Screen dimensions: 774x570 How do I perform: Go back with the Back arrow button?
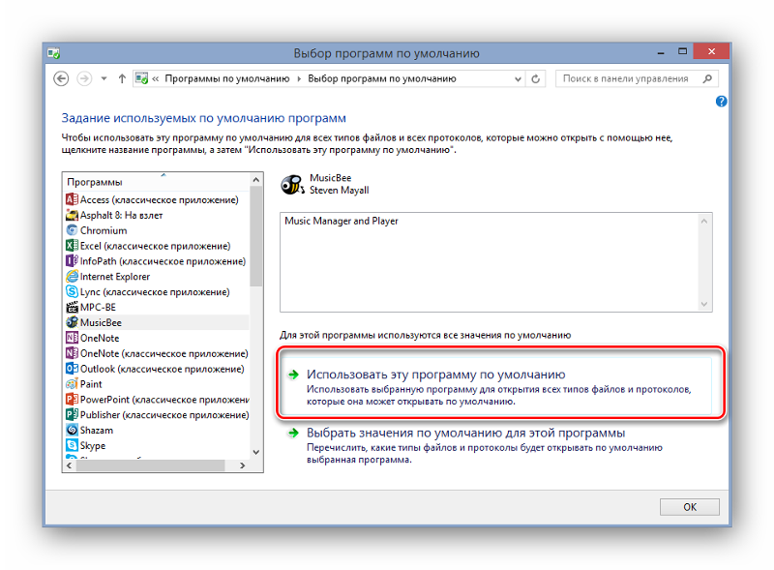pos(61,78)
